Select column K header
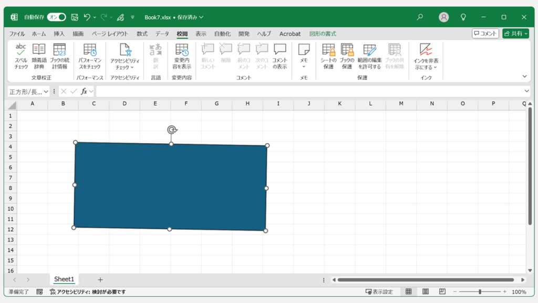The height and width of the screenshot is (303, 538). (x=340, y=104)
